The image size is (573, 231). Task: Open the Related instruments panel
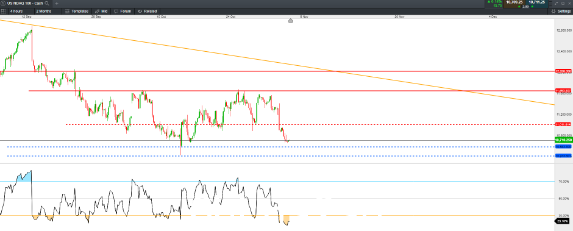(148, 12)
